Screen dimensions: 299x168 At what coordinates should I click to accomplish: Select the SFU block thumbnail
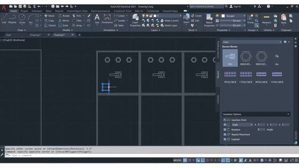pos(230,58)
